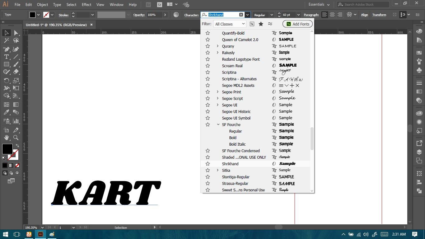Open the Window menu
This screenshot has height=239, width=425.
click(117, 5)
